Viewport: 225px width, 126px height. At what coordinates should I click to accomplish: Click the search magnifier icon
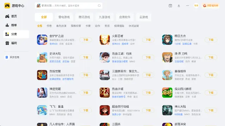(x=99, y=6)
